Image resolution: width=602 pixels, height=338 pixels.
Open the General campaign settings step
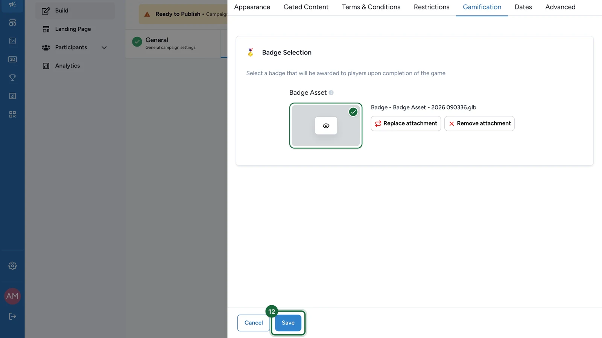(x=173, y=43)
